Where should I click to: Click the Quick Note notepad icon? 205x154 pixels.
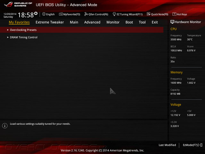point(148,14)
